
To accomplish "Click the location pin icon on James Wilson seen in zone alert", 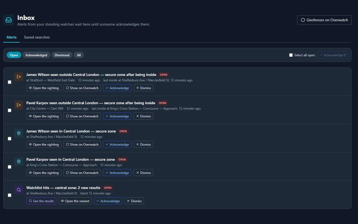I will (x=19, y=133).
